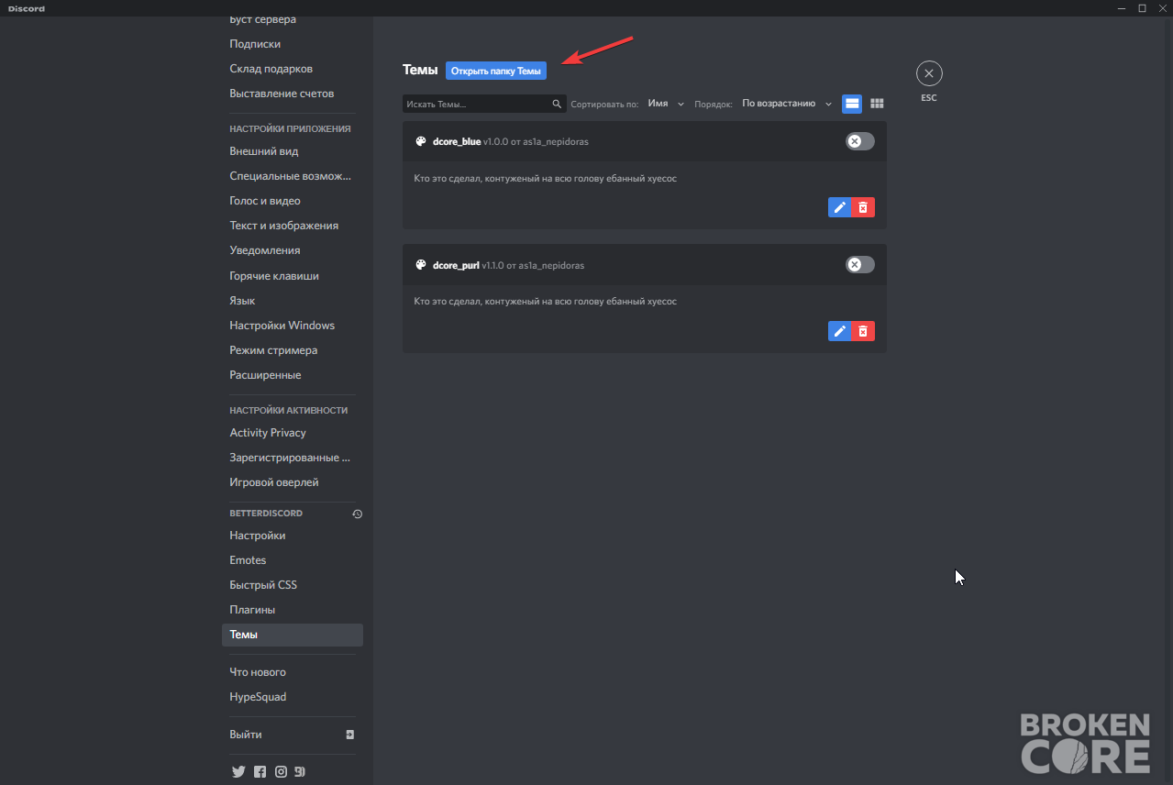Image resolution: width=1173 pixels, height=785 pixels.
Task: Edit the dcore_purl theme with the pencil icon
Action: pos(839,331)
